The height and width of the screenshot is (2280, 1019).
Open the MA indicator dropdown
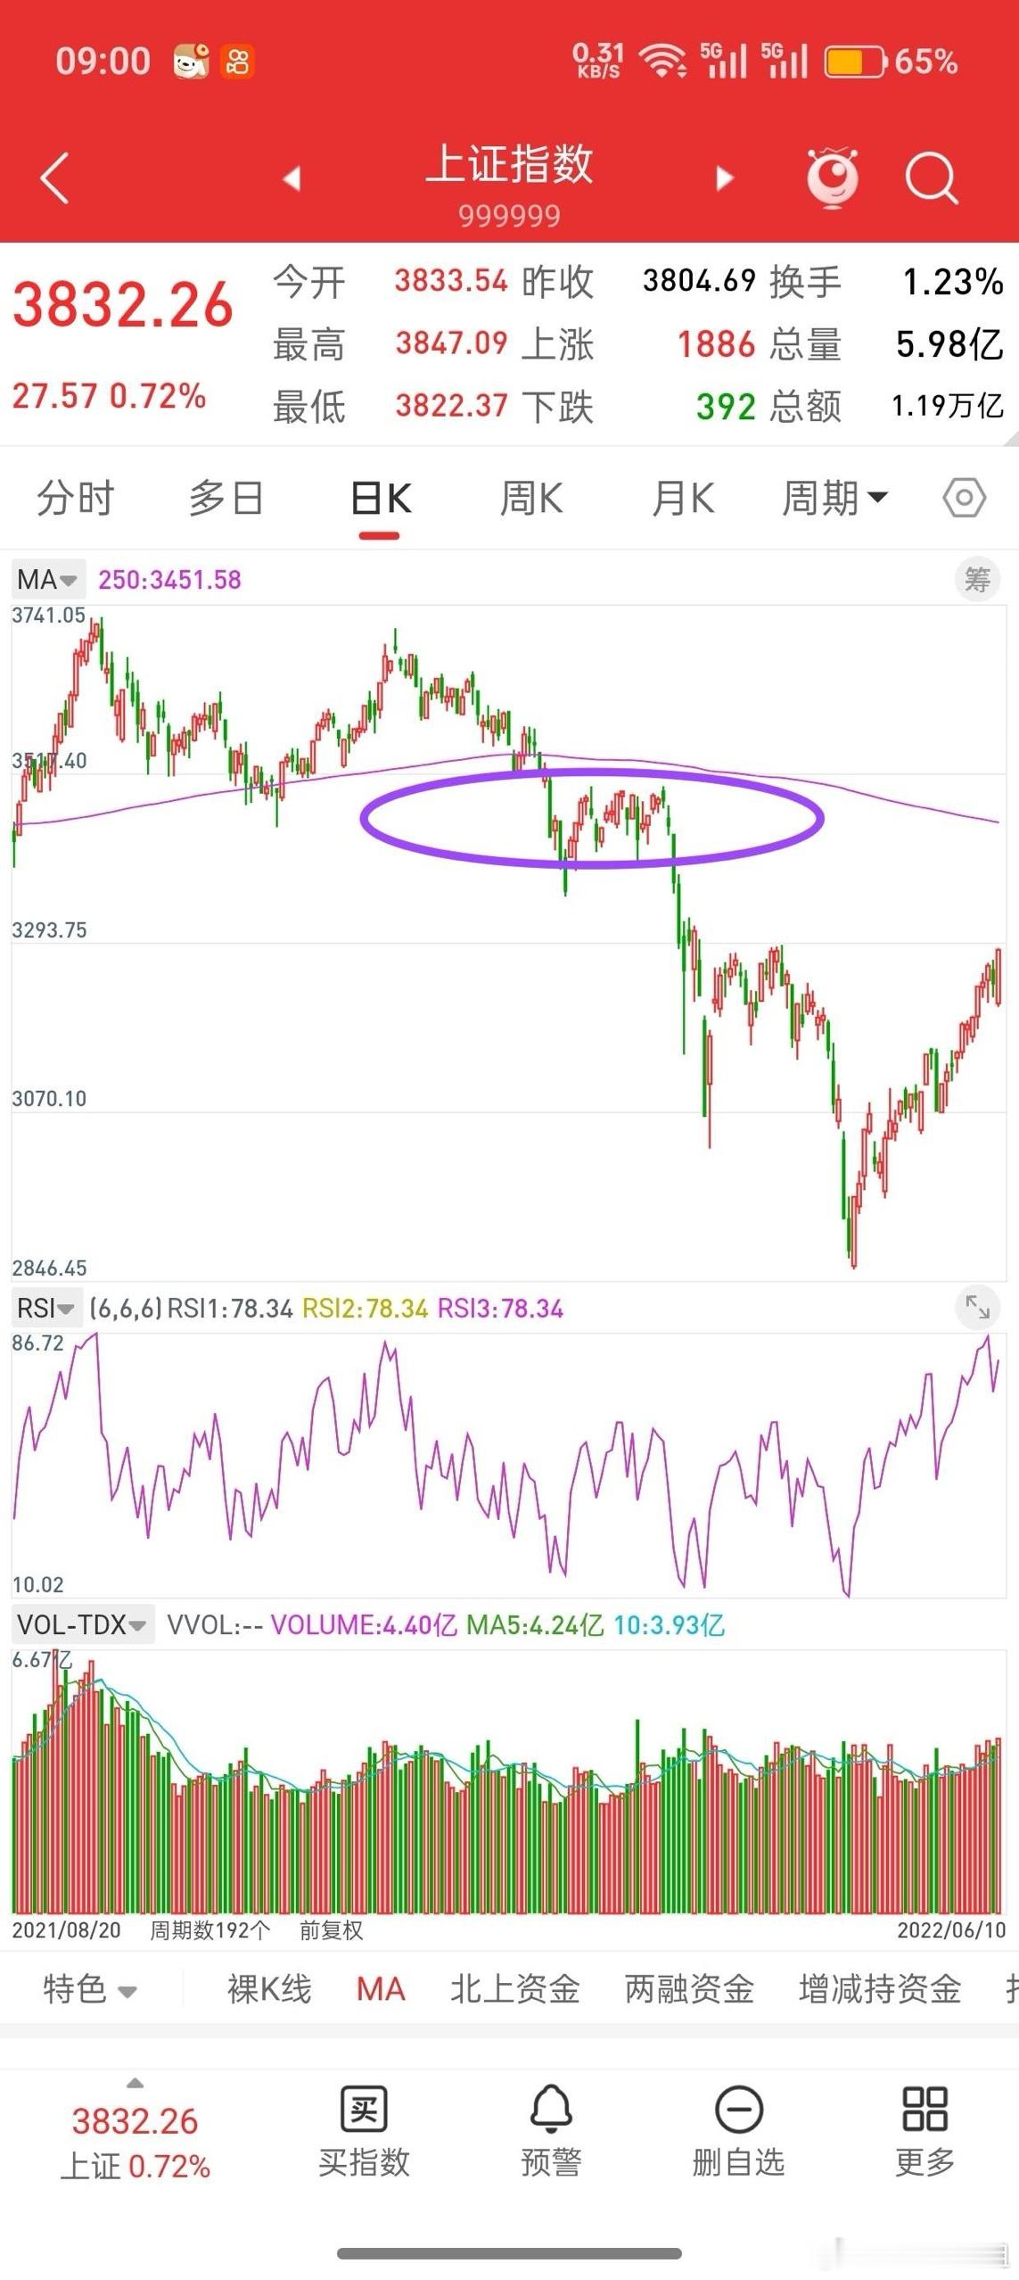(x=48, y=580)
